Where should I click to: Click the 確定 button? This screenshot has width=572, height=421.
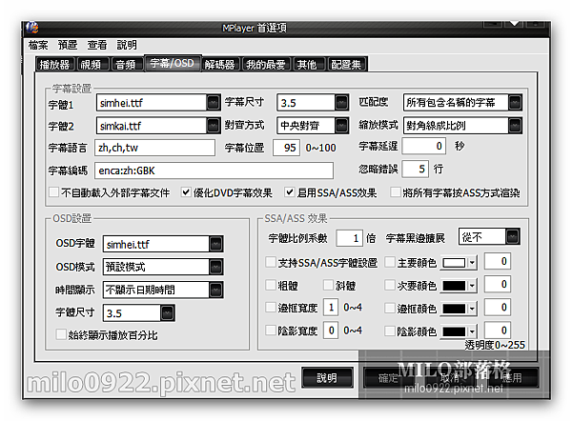click(388, 378)
